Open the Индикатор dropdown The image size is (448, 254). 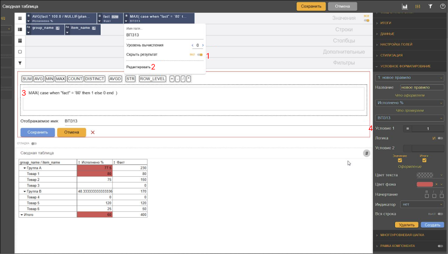(422, 204)
